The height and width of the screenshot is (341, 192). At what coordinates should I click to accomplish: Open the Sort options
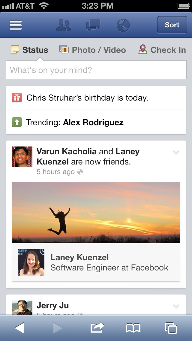[x=172, y=25]
